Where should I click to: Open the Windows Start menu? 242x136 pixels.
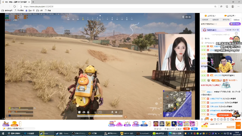click(x=3, y=134)
